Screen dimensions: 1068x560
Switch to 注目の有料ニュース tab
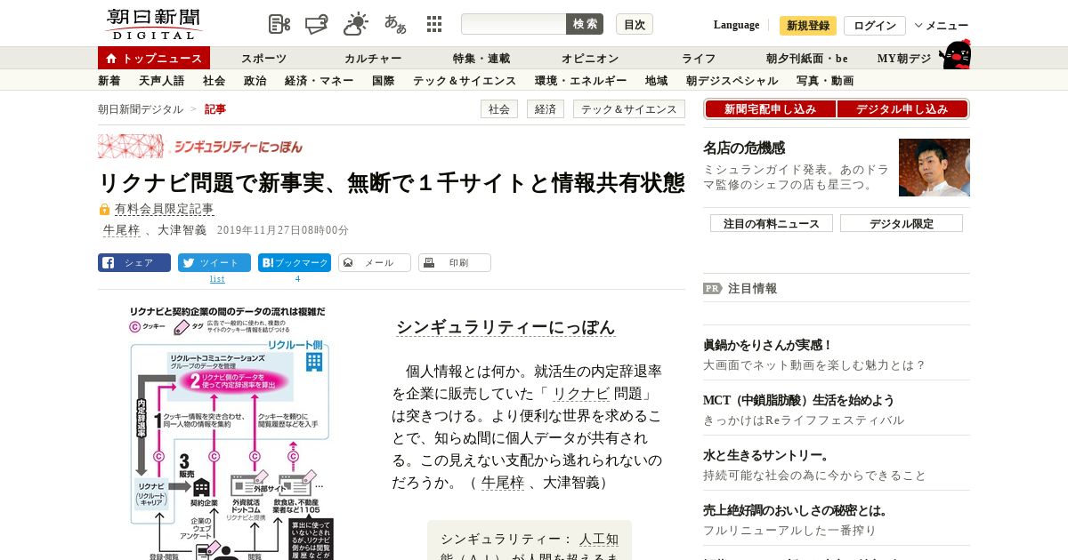point(772,223)
